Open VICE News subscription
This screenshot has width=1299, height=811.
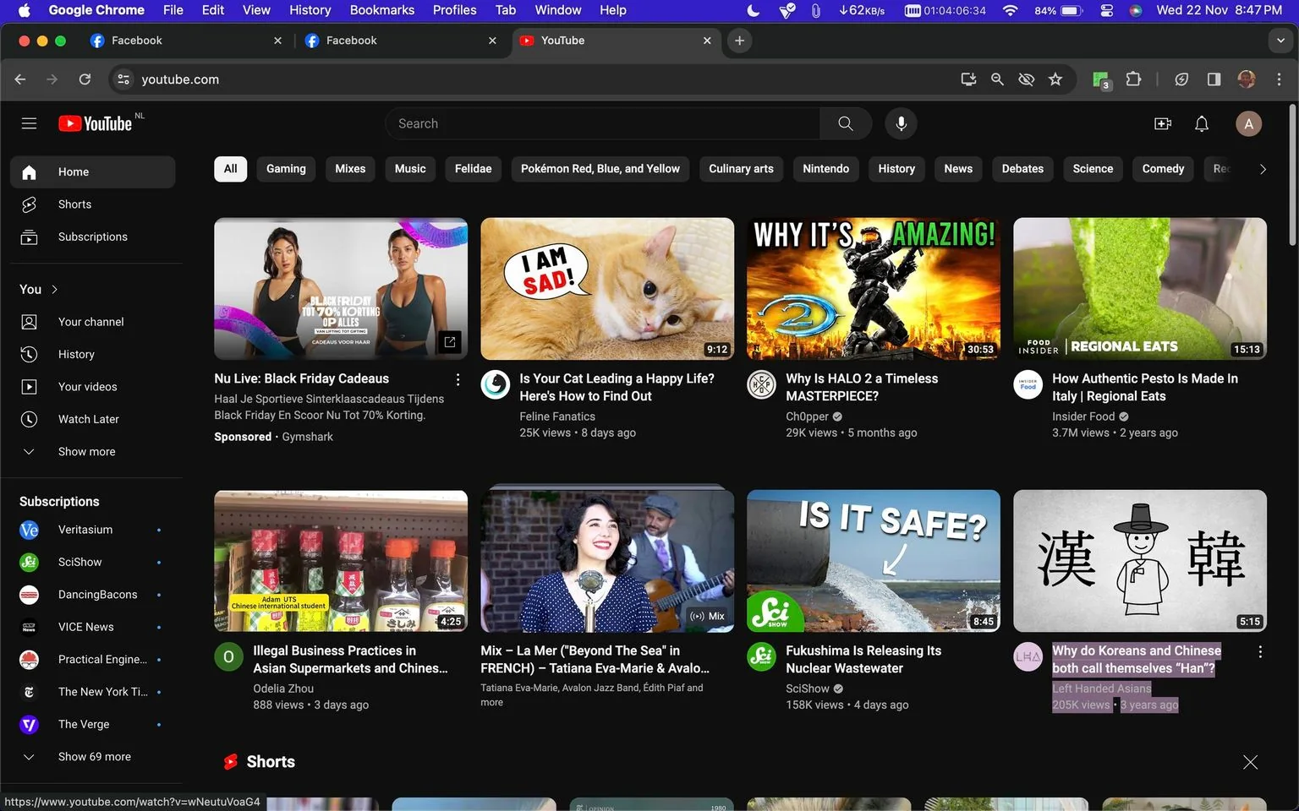[x=91, y=627]
